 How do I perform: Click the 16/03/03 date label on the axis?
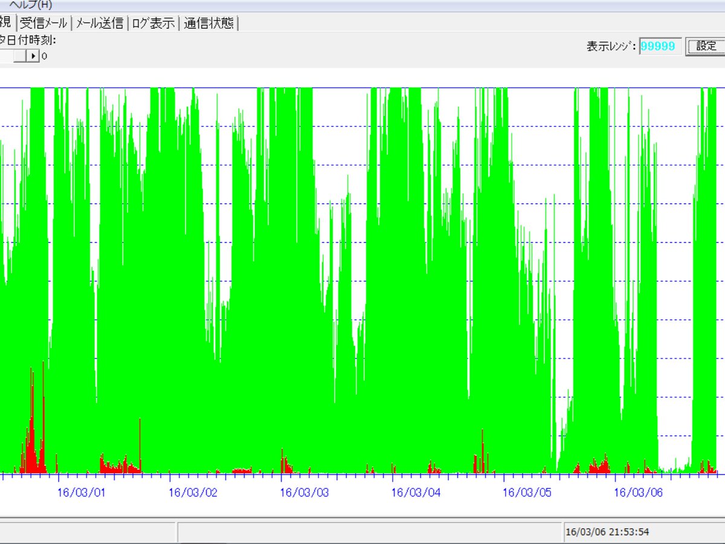pyautogui.click(x=304, y=493)
